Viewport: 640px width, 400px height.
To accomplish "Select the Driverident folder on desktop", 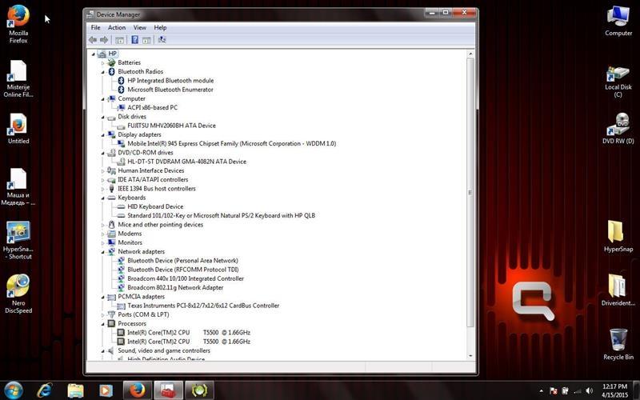I will point(618,290).
